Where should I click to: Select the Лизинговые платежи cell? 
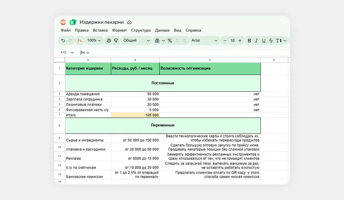[x=88, y=104]
